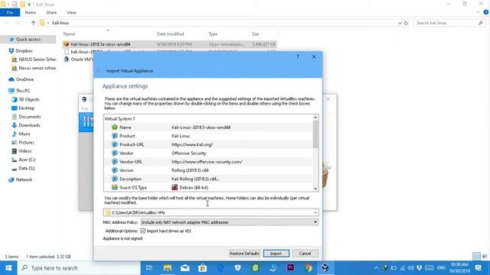Click the Name row green icon

tap(115, 128)
